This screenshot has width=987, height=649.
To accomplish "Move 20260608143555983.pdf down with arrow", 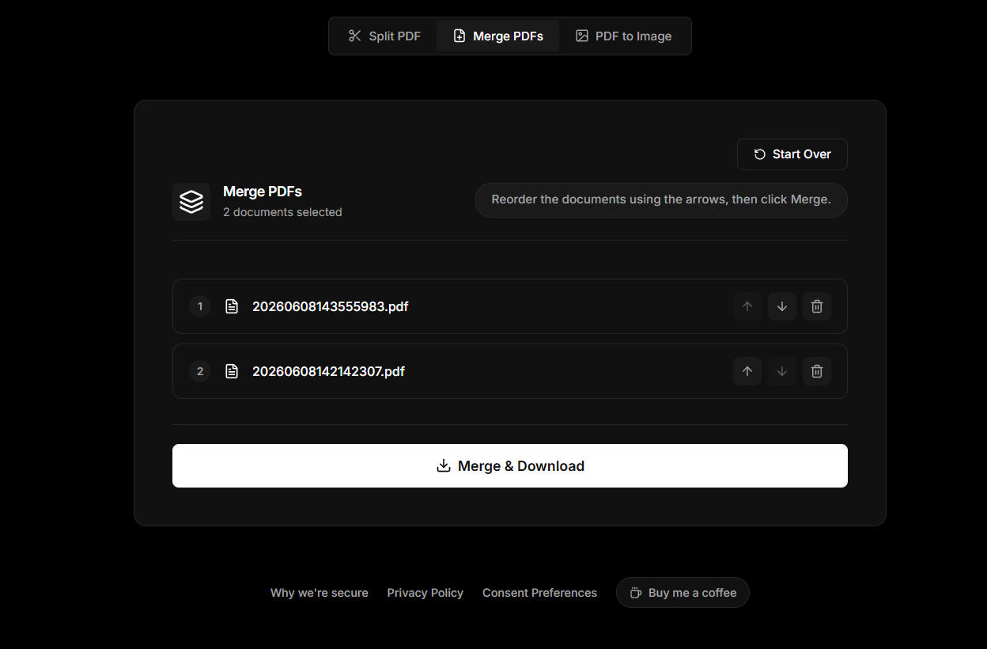I will [782, 306].
